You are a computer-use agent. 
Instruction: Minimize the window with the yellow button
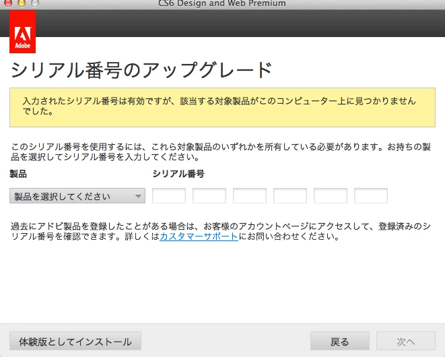tap(22, 3)
